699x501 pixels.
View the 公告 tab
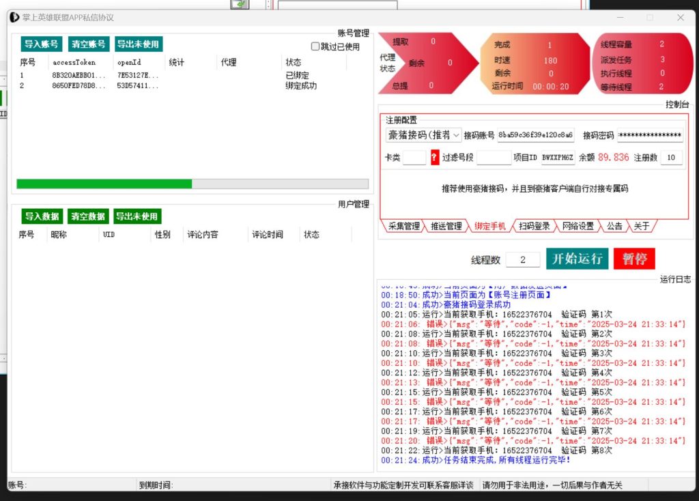click(x=614, y=227)
